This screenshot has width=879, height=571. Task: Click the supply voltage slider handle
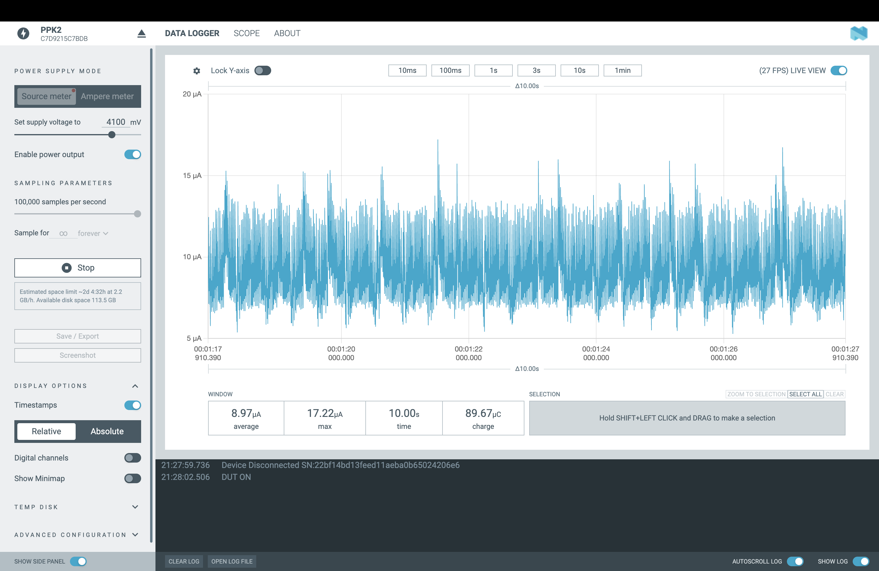[112, 135]
